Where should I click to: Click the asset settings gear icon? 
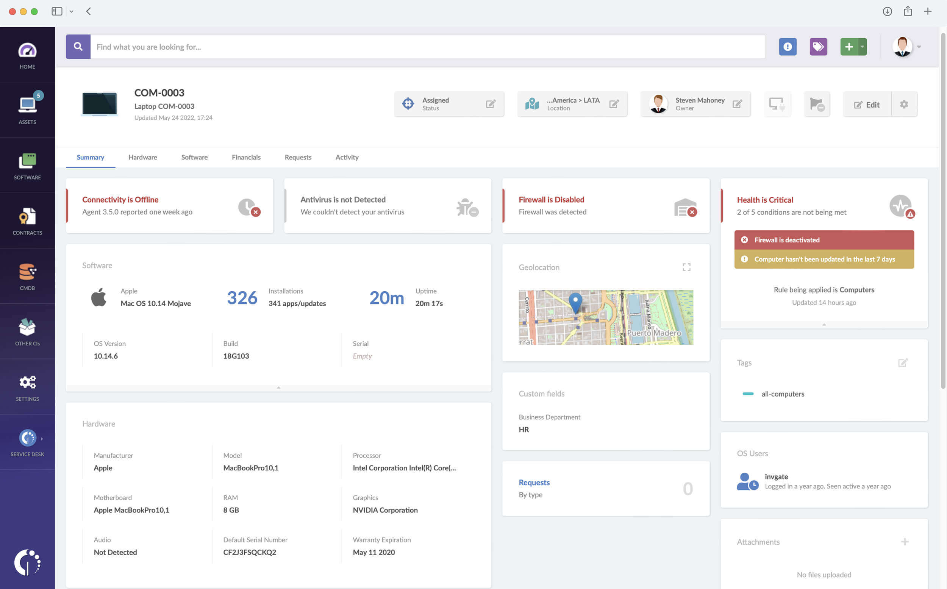click(x=905, y=104)
